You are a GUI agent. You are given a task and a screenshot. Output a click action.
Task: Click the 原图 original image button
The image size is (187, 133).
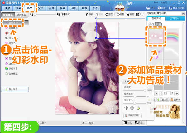tap(109, 14)
